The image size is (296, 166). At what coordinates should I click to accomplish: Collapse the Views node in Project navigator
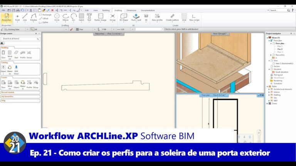click(x=267, y=38)
